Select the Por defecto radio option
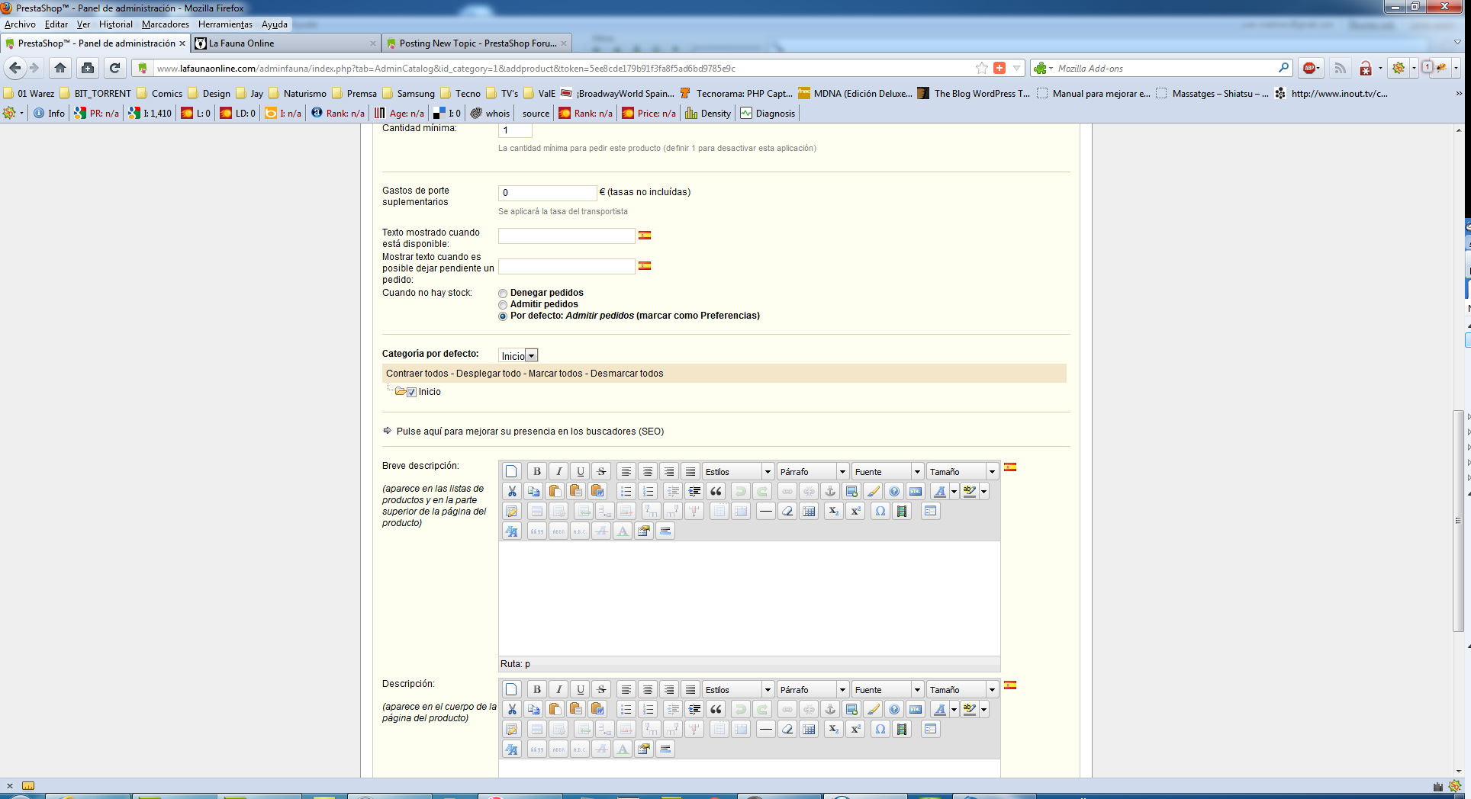 [503, 316]
